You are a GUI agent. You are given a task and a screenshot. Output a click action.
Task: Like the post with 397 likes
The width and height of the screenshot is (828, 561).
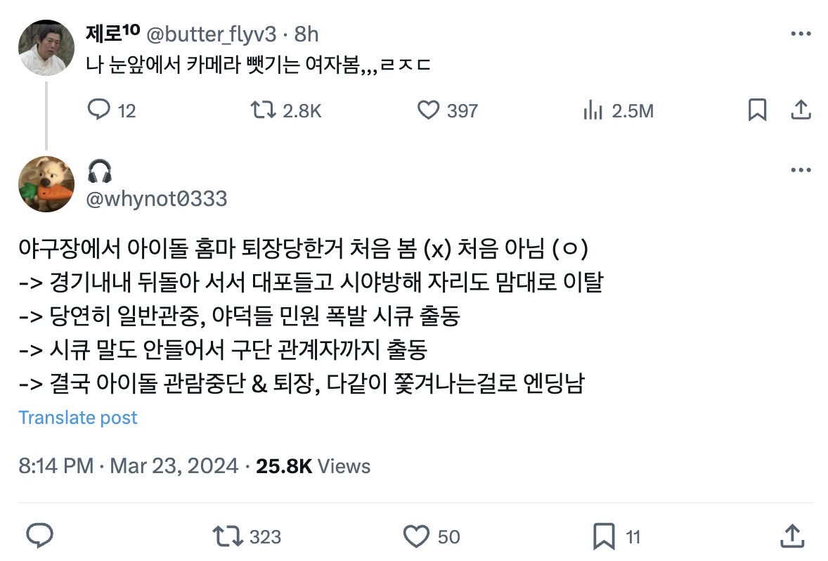(428, 110)
